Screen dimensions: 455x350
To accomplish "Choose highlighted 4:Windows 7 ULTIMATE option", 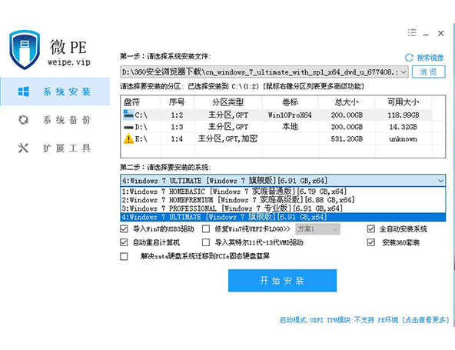I will tap(283, 217).
